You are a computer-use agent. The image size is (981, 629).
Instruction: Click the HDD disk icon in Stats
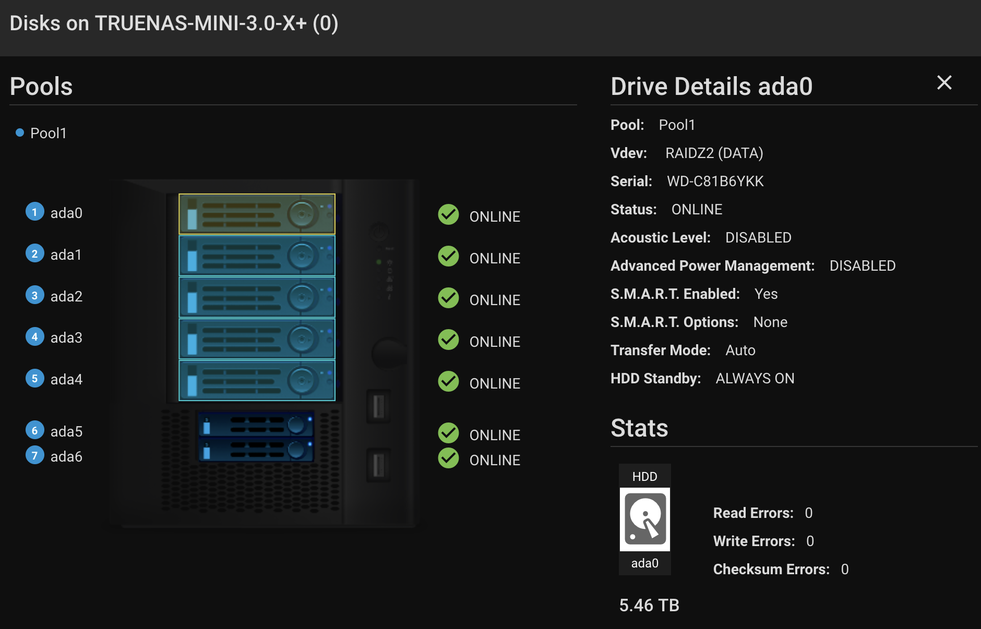[x=644, y=519]
